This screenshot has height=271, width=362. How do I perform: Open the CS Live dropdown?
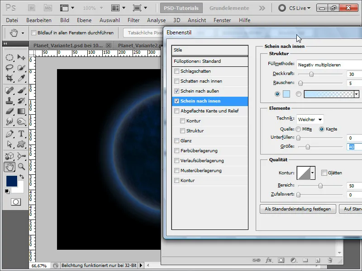point(300,8)
